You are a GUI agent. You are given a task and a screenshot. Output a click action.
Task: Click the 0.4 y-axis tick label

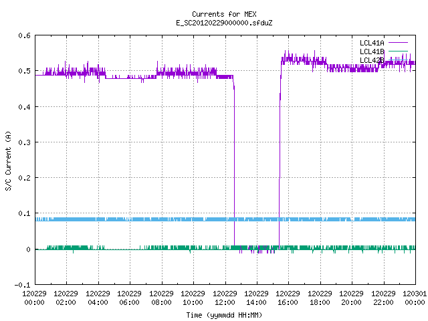(25, 107)
